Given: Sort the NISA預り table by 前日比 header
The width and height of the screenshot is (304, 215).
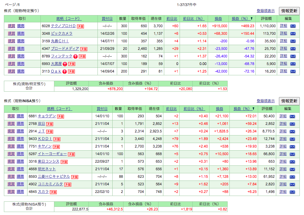Looking at the screenshot, I should [x=171, y=109].
